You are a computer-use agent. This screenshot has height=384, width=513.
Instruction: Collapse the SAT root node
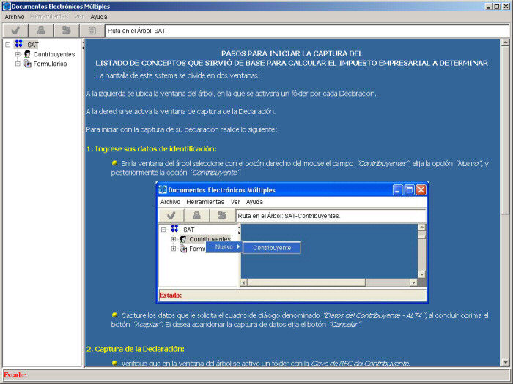[8, 45]
